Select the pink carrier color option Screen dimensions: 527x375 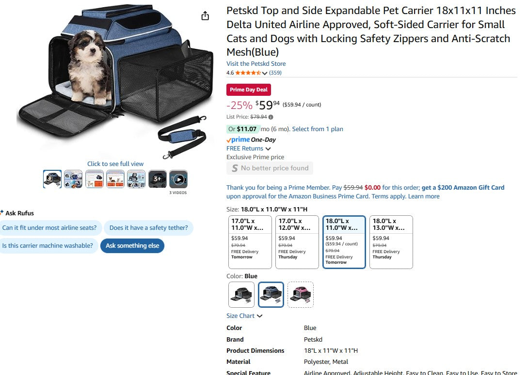point(300,294)
